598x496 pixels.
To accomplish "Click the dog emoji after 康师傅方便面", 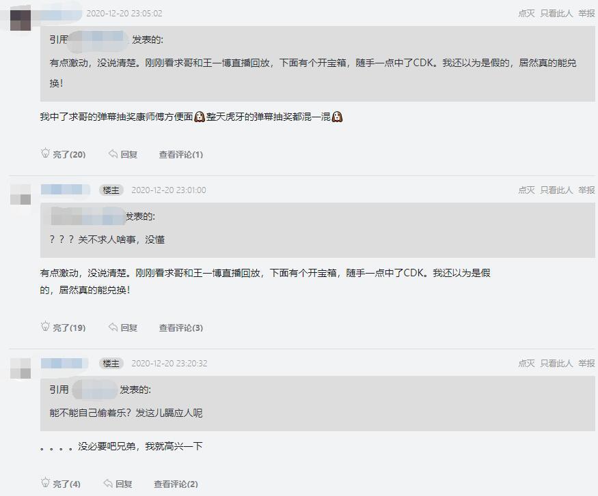I will coord(200,117).
